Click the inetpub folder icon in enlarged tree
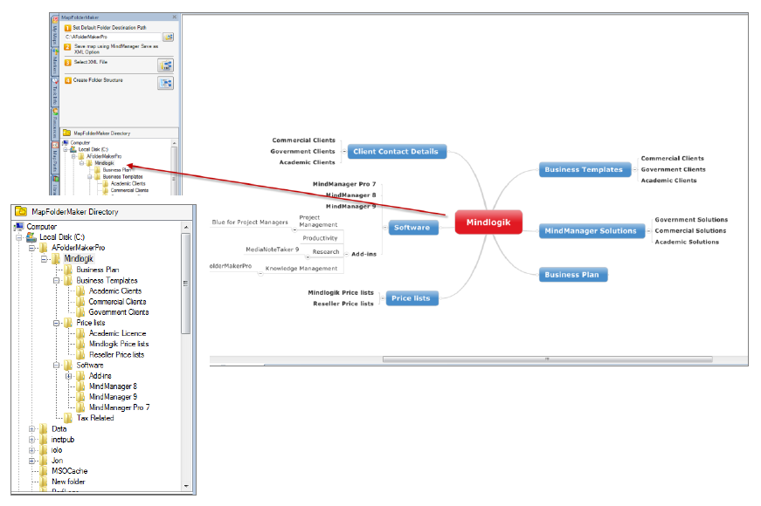761x506 pixels. [x=44, y=440]
